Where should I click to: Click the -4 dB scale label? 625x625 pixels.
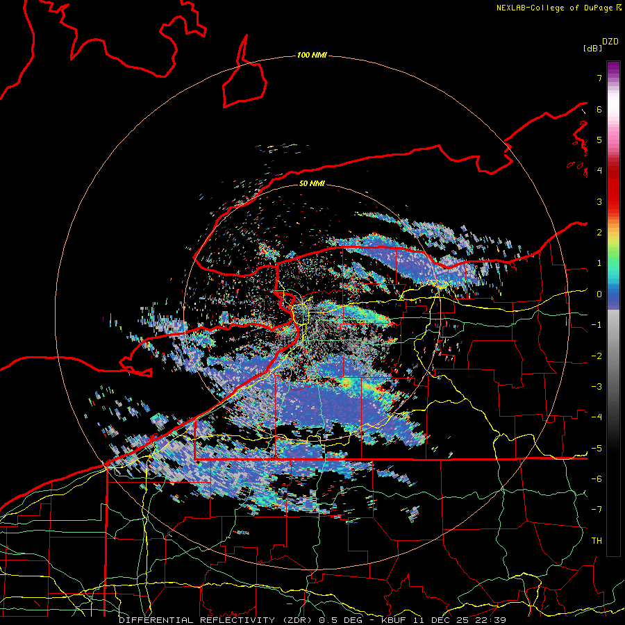pyautogui.click(x=597, y=417)
